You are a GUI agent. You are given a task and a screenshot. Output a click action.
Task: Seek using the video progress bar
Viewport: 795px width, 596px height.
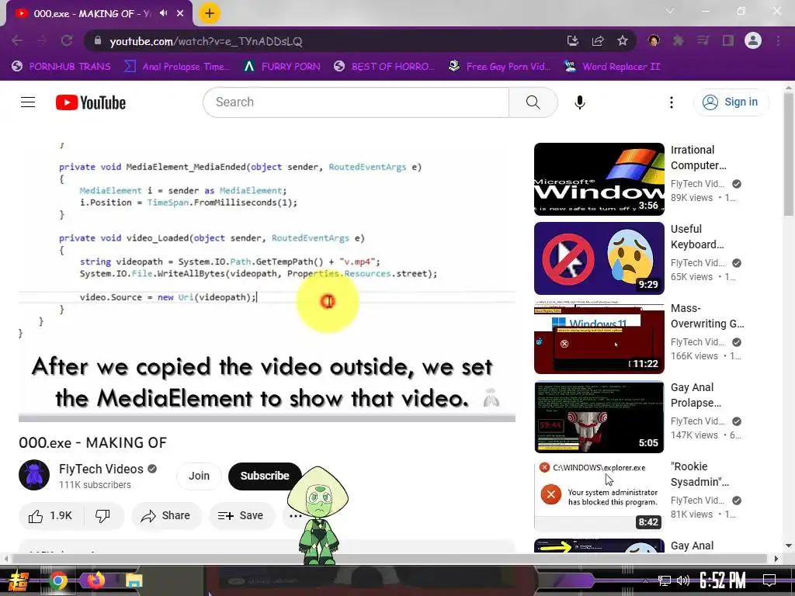pos(267,418)
